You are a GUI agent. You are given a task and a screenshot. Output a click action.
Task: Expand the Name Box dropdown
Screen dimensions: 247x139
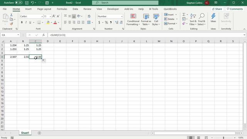18,35
